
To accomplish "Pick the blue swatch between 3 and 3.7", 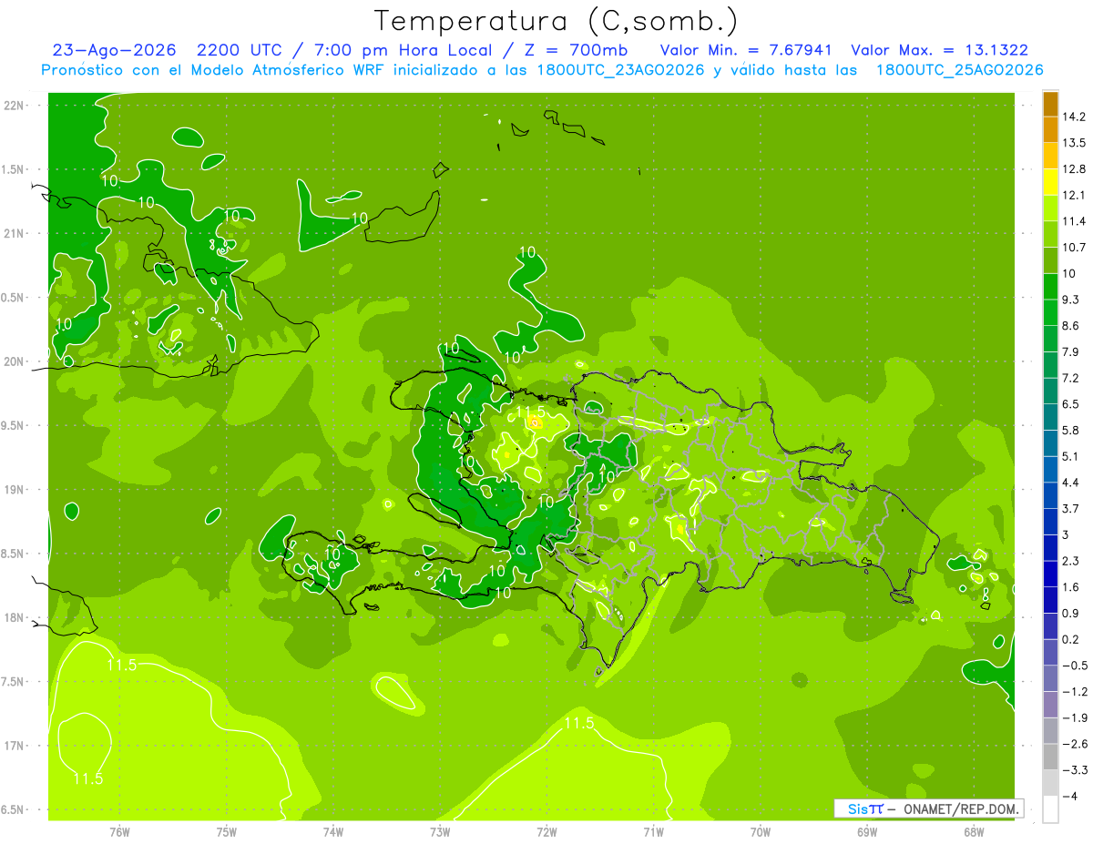I will tap(1051, 522).
